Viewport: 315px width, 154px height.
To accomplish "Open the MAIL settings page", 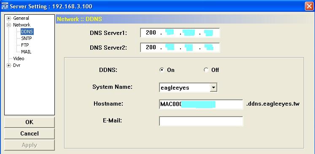I will (26, 52).
